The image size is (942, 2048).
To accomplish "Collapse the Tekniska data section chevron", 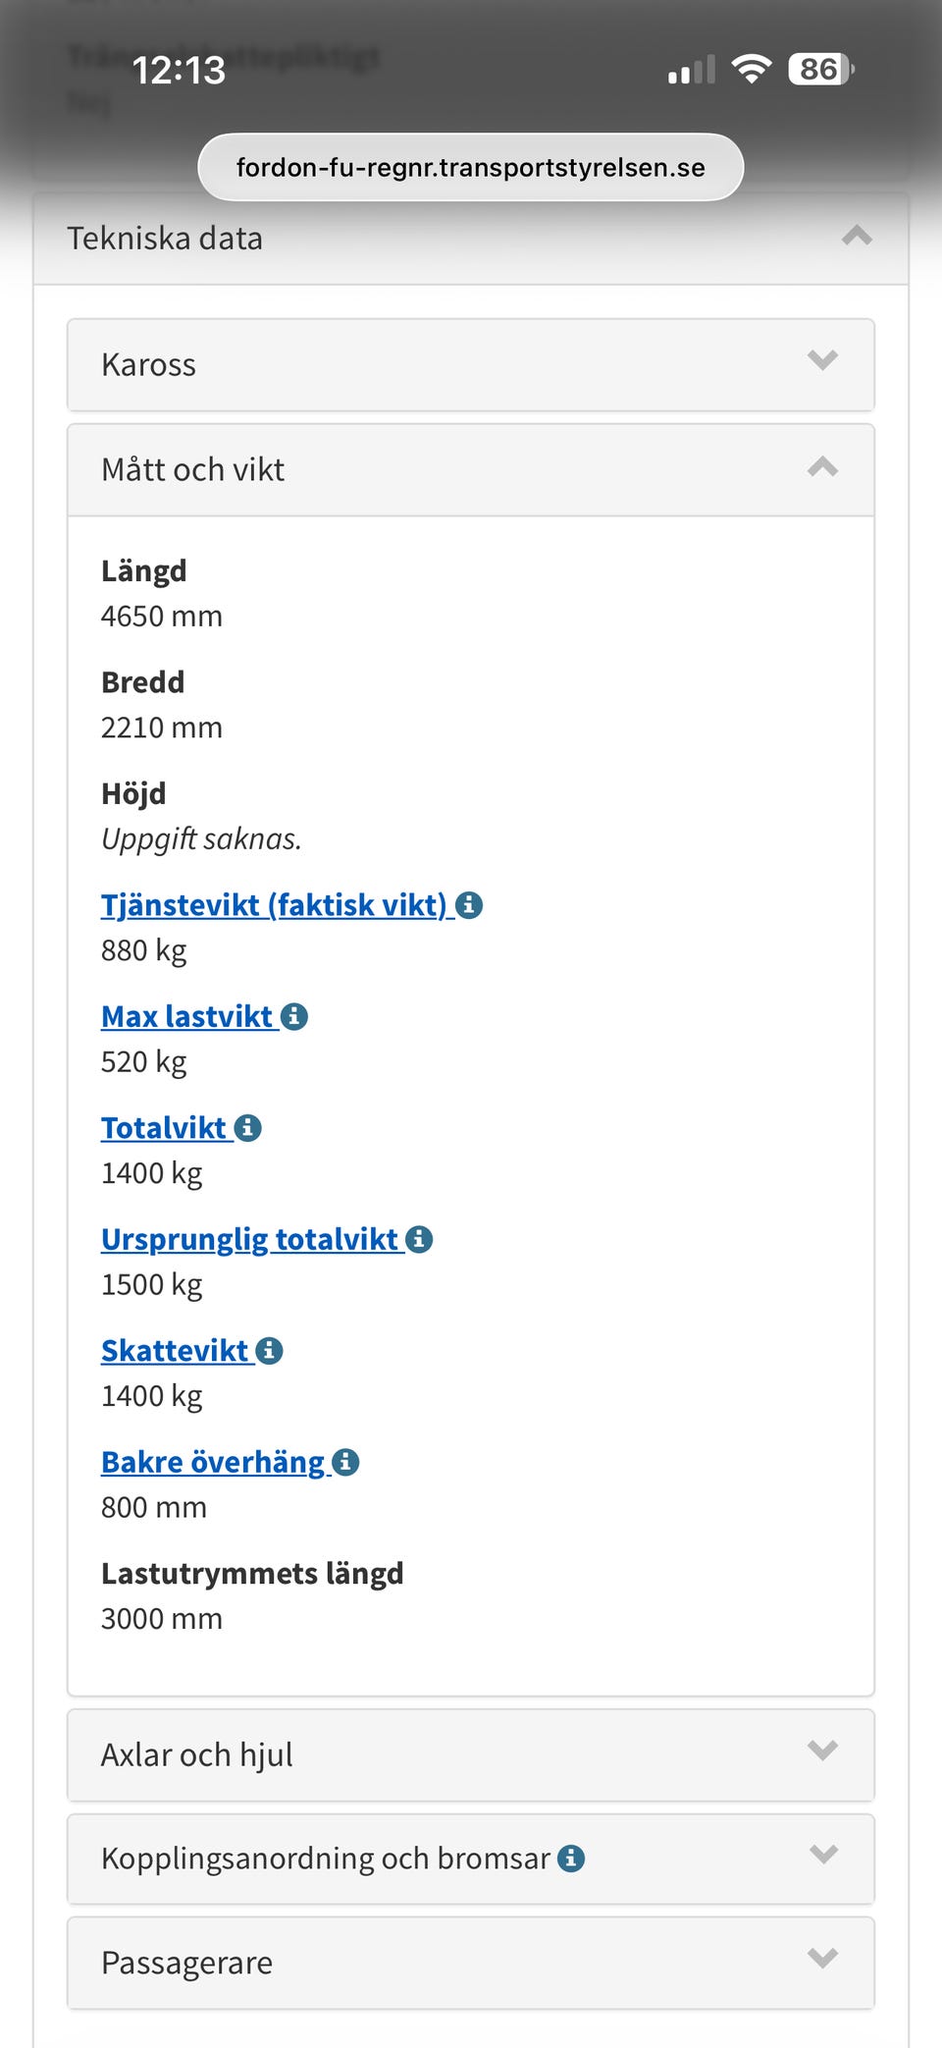I will coord(857,236).
